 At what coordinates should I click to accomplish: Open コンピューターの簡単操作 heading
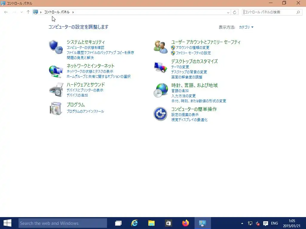[x=194, y=109]
